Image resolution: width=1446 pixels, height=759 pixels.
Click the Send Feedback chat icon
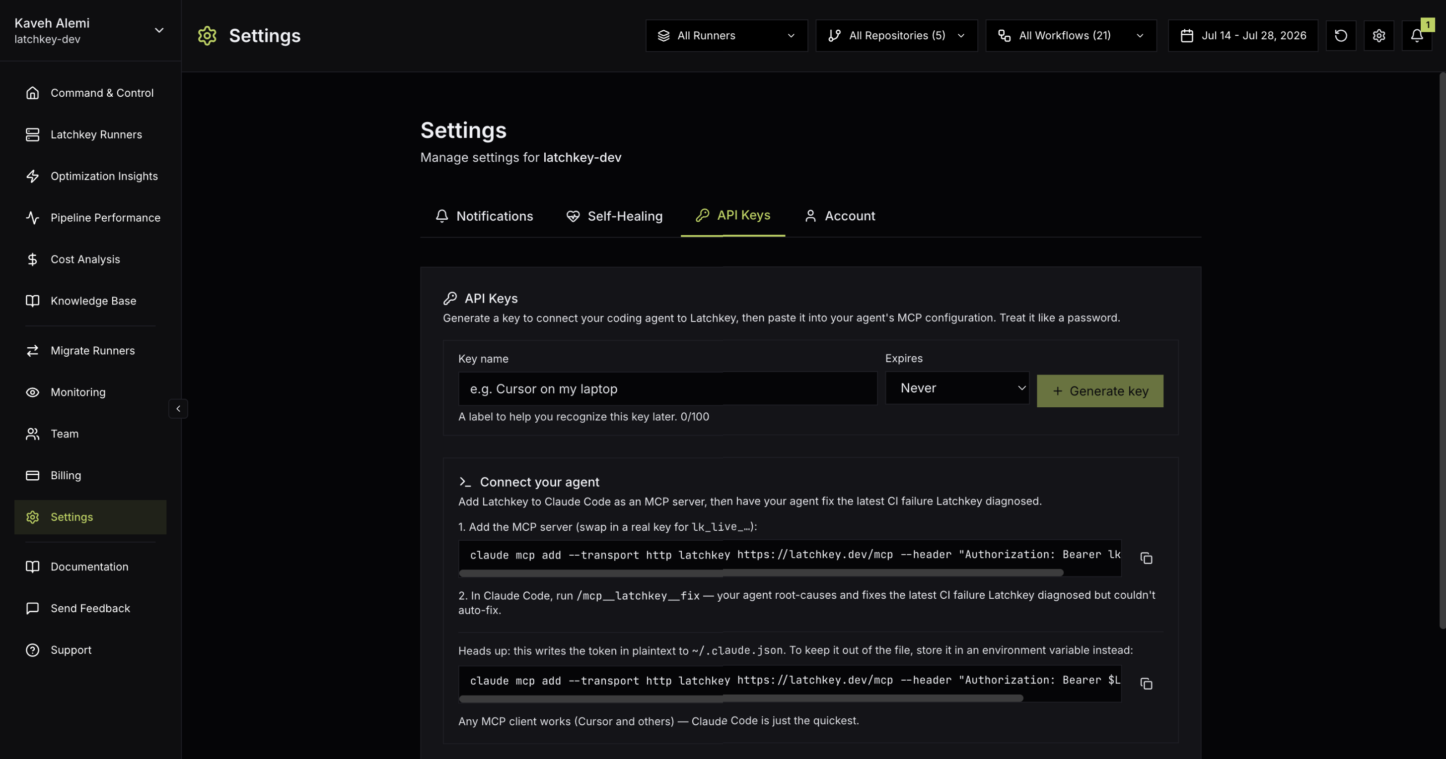(33, 608)
